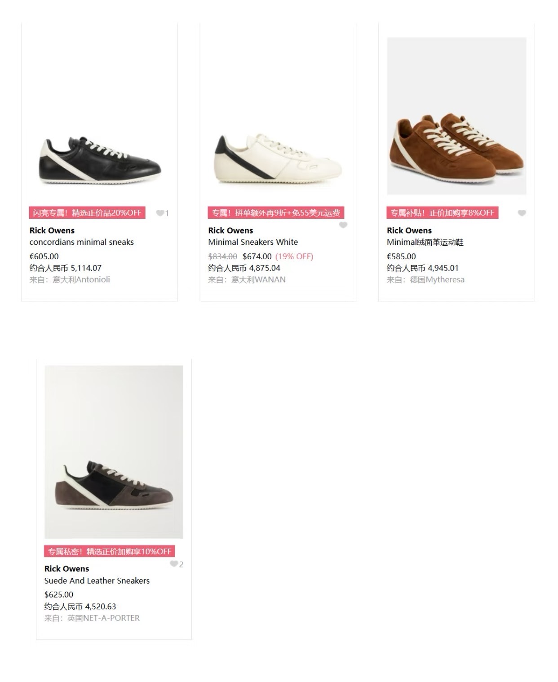Like the concordians minimal sneaks heart icon
Screen dimensions: 558x682
160,213
